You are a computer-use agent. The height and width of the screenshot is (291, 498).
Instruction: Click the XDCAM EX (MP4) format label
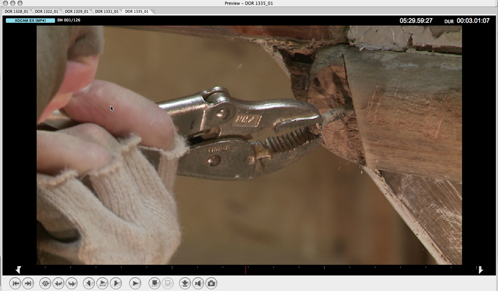[30, 20]
